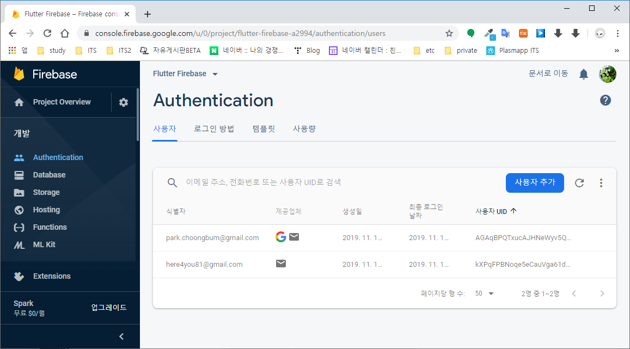Open the user account avatar

tap(608, 74)
